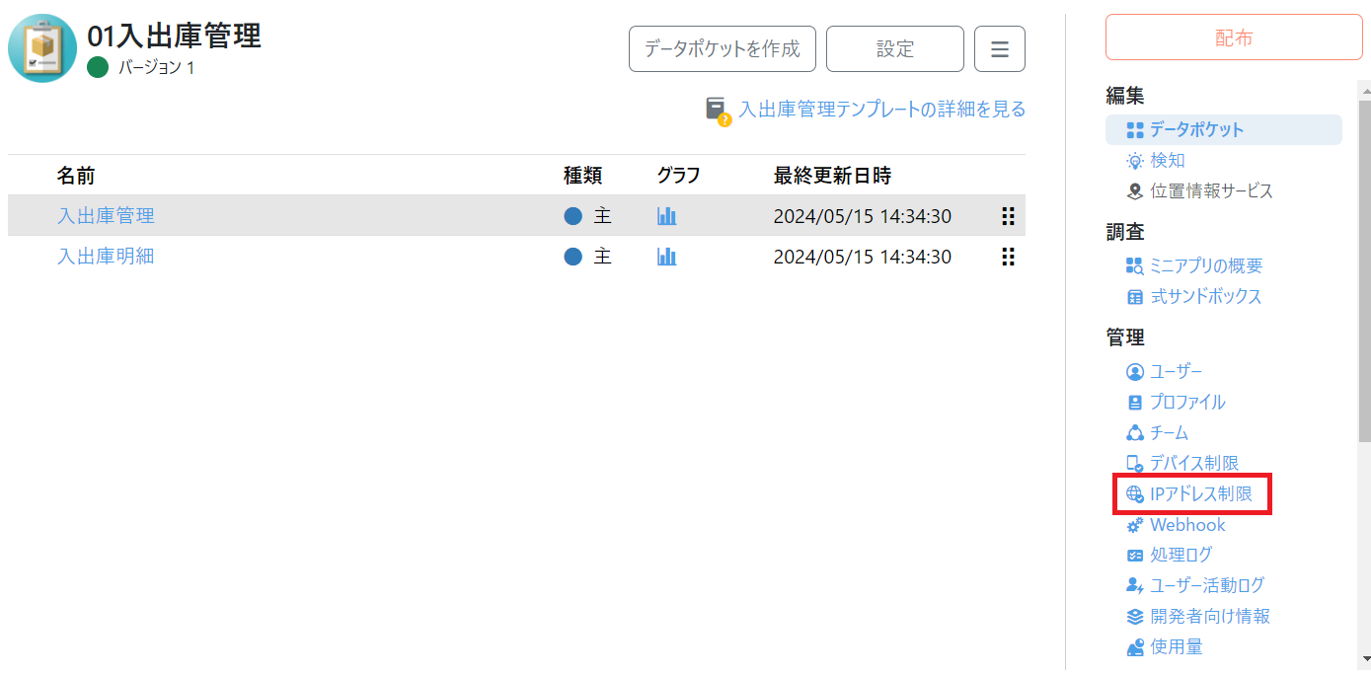Screen dimensions: 1371x675
Task: Click the 01入出庫管理 app clipboard icon
Action: 42,48
